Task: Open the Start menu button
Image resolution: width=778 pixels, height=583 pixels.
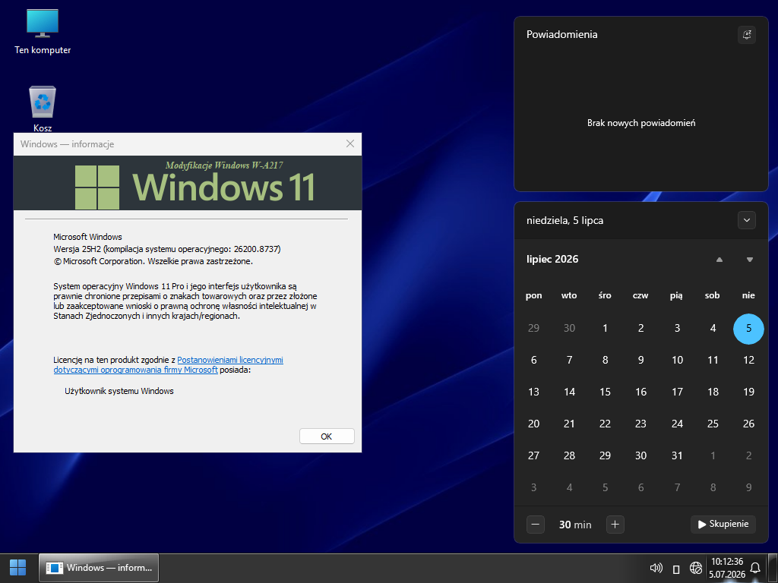Action: click(x=18, y=568)
